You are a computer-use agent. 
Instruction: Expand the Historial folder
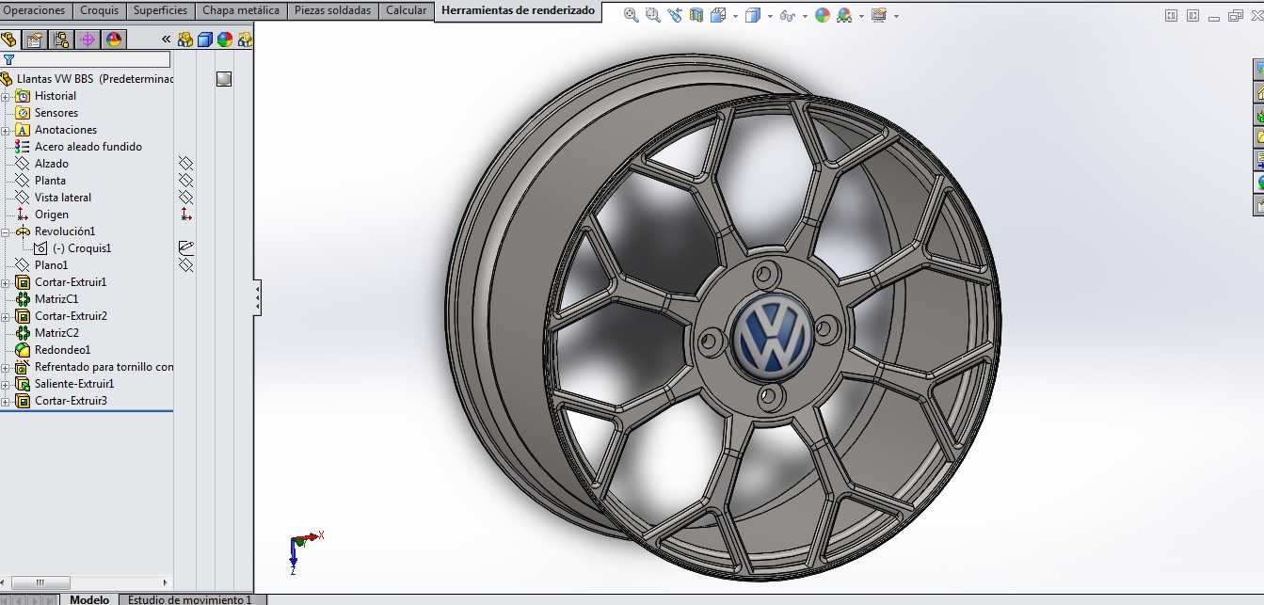pos(6,96)
